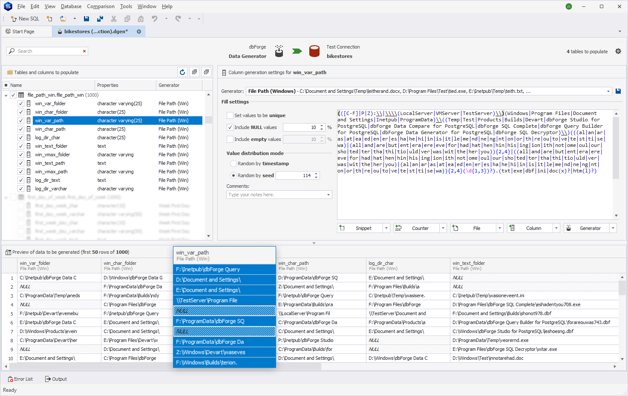Click the Copy icon in toolbar

click(127, 19)
